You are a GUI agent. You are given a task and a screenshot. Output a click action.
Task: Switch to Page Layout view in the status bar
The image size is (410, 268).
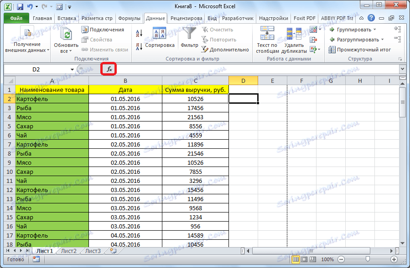tap(304, 259)
